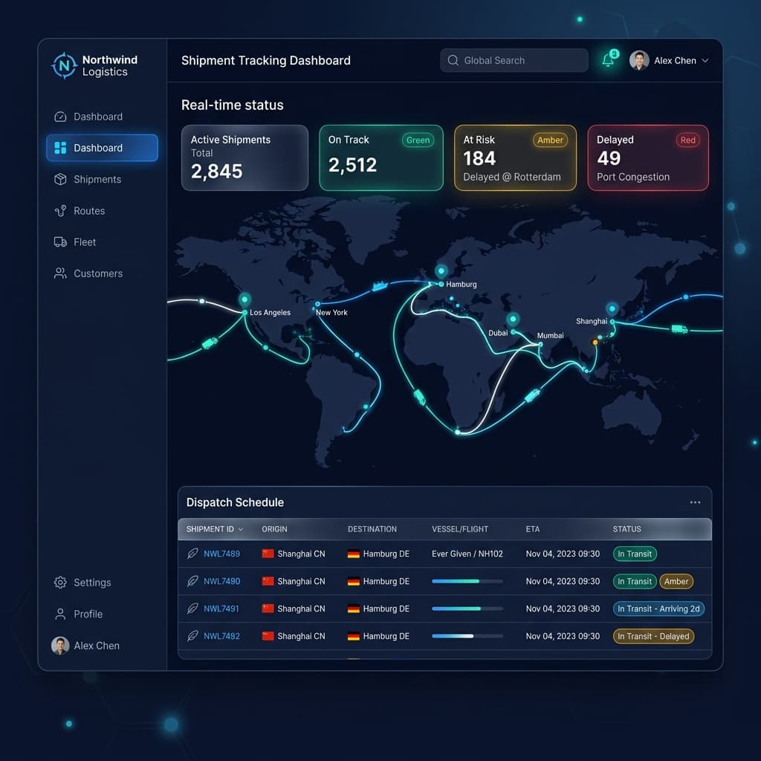Click the New York port marker
Viewport: 761px width, 761px height.
[317, 304]
